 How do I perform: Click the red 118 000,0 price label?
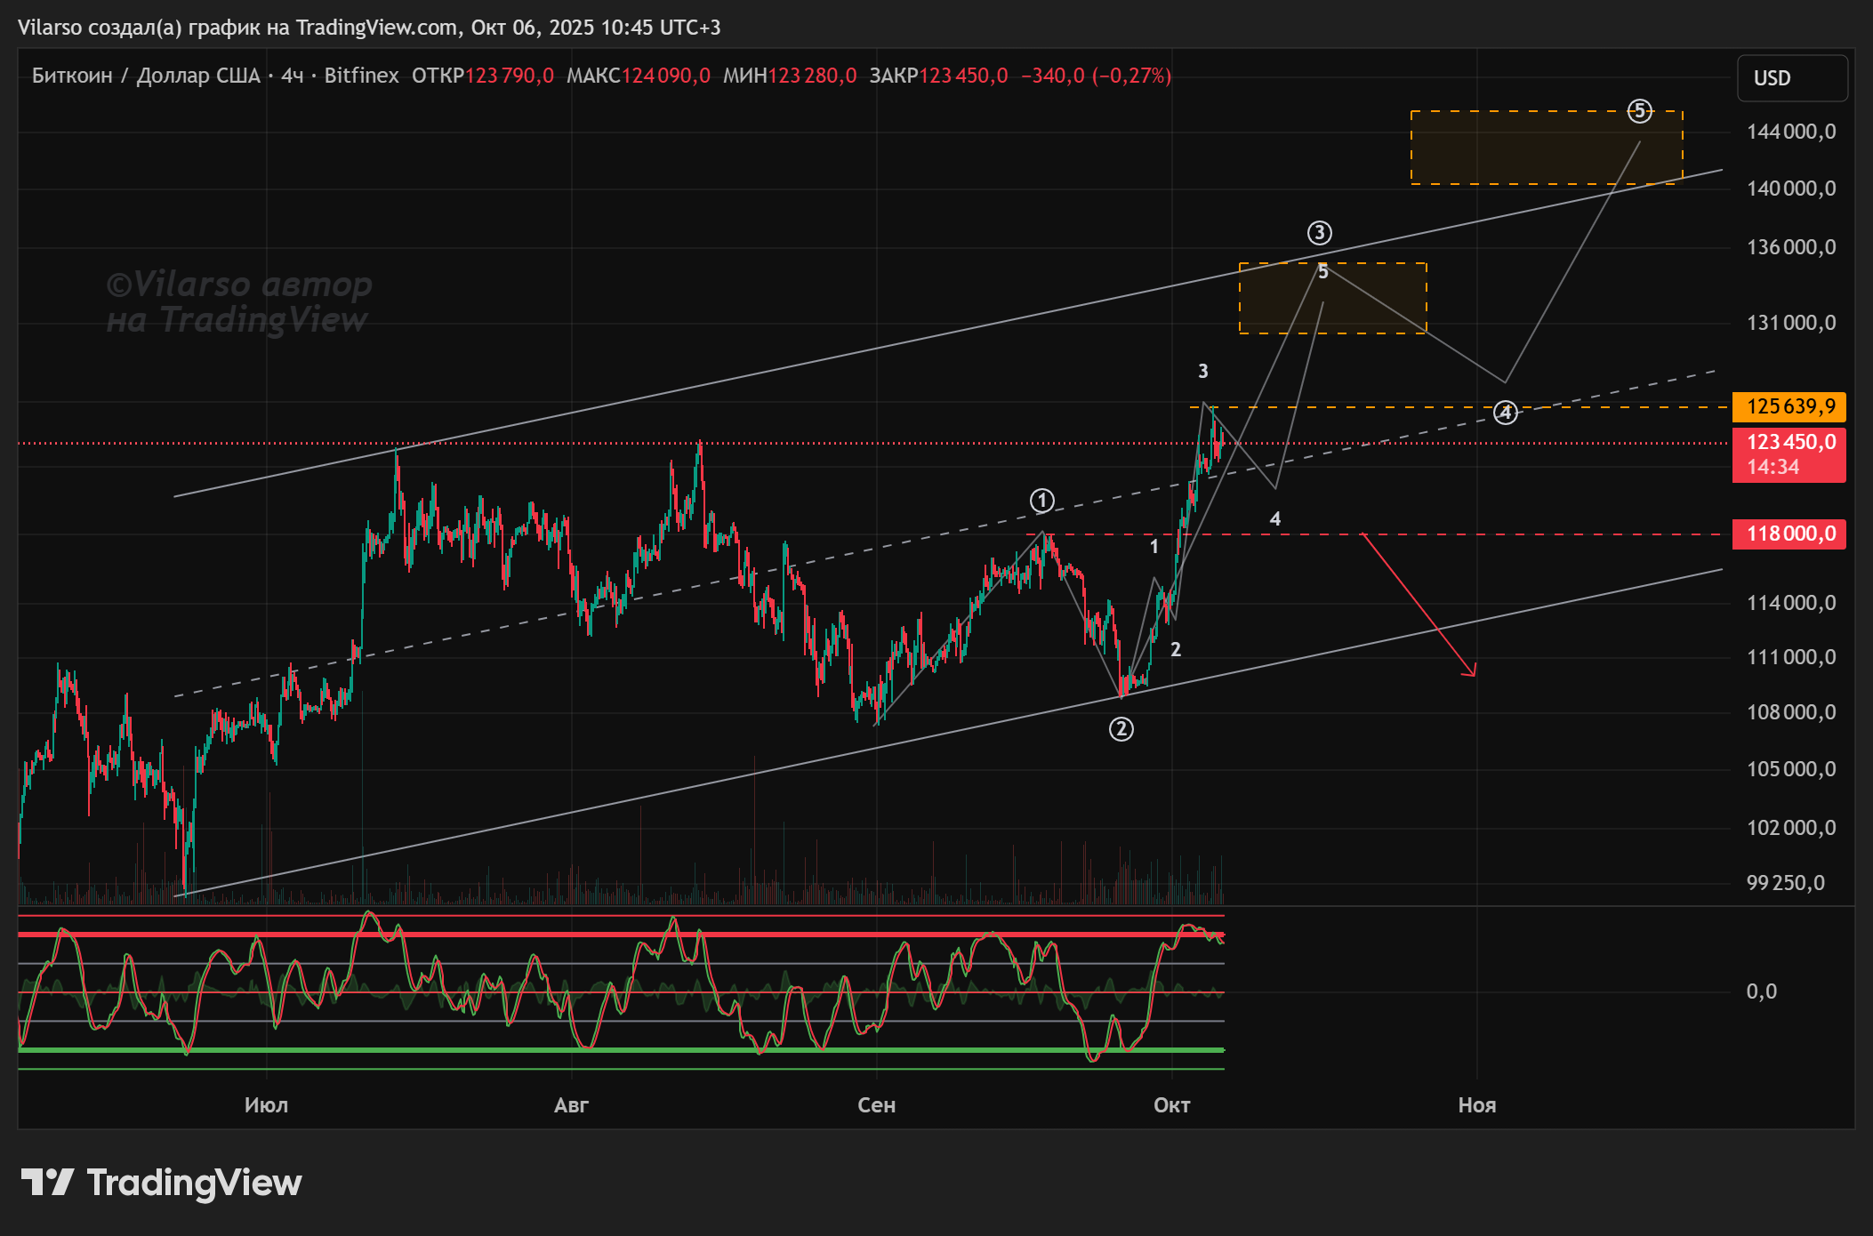(x=1789, y=534)
